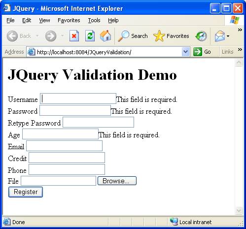The height and width of the screenshot is (229, 246).
Task: Go to the Home page icon
Action: [105, 35]
